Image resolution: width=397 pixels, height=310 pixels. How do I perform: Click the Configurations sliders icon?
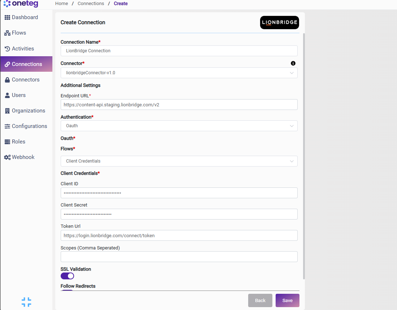[7, 126]
